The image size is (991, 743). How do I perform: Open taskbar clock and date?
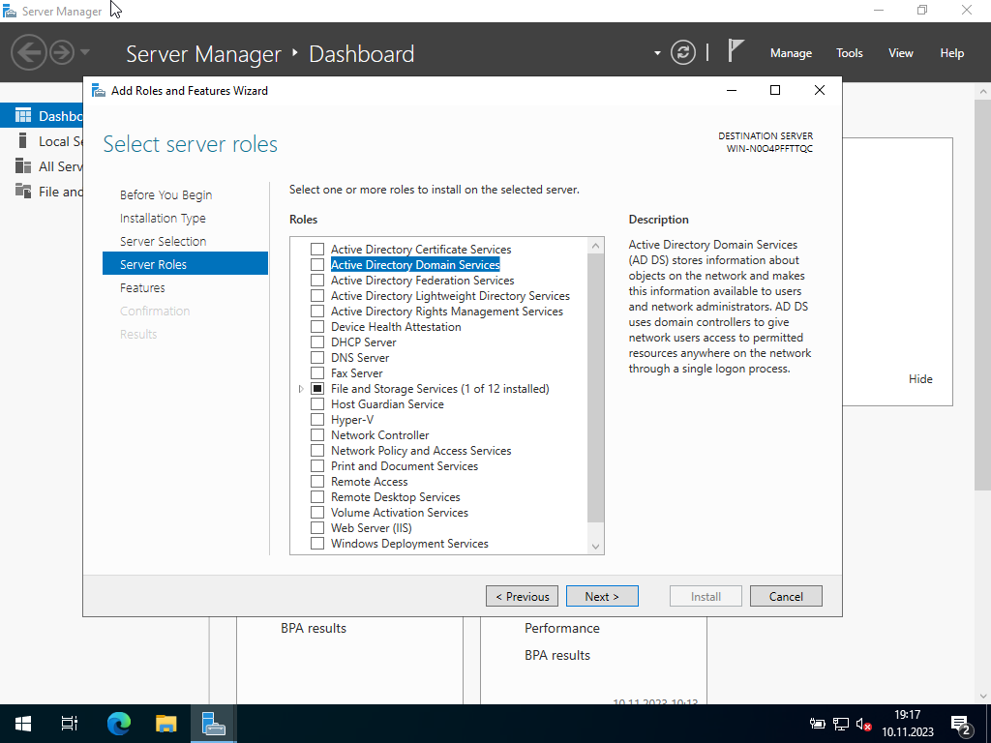coord(908,724)
